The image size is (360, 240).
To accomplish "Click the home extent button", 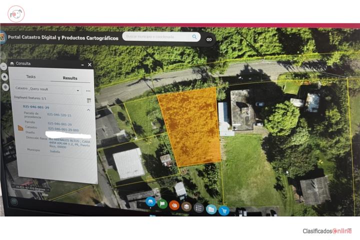I will click(4, 77).
